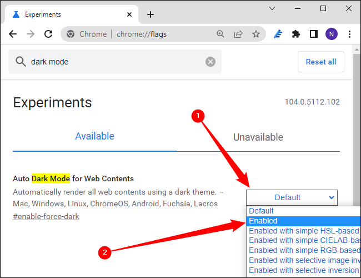361x278 pixels.
Task: Click the zoom magnifier icon in address bar
Action: point(220,34)
